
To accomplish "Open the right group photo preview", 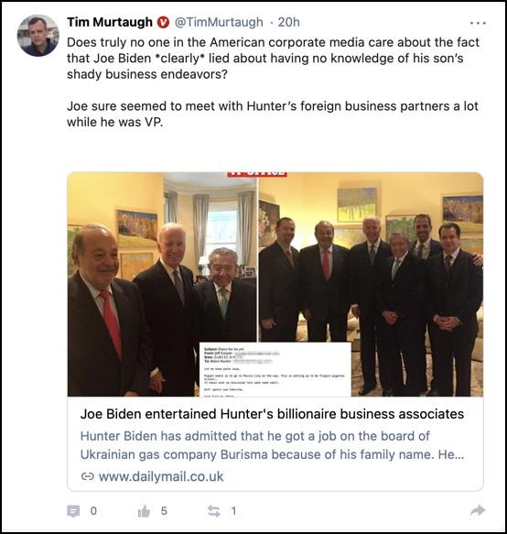I will tap(371, 284).
